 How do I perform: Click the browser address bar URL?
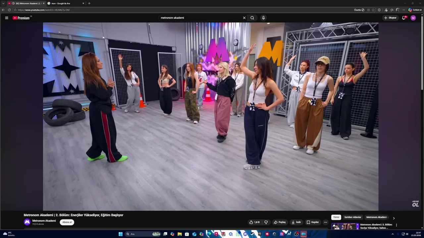point(44,10)
